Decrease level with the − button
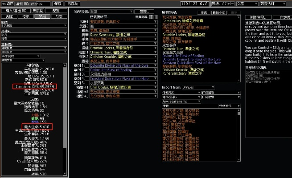292x178 pixels. pyautogui.click(x=232, y=4)
